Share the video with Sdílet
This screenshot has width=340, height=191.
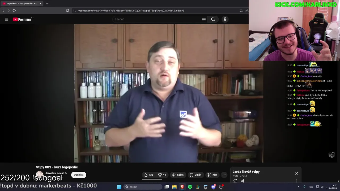[x=178, y=175]
